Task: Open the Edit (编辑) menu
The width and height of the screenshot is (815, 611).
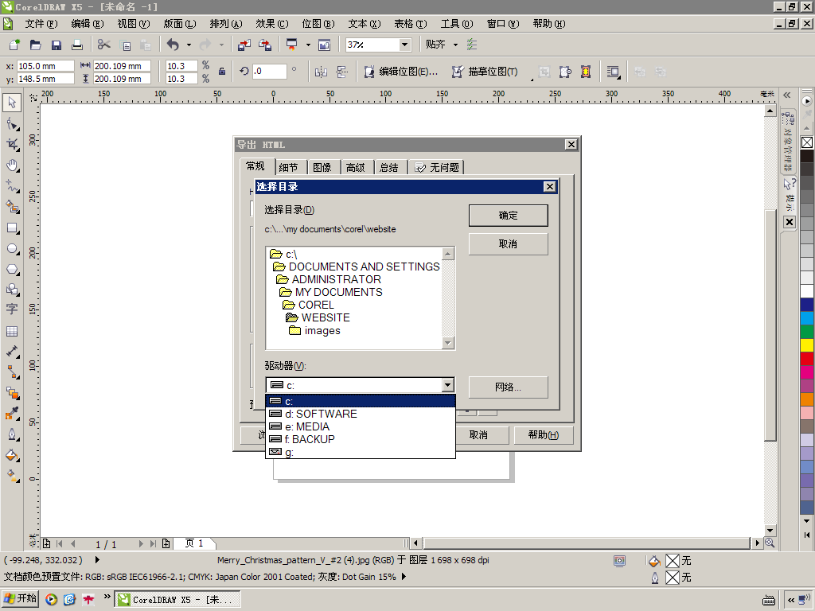Action: pos(88,24)
